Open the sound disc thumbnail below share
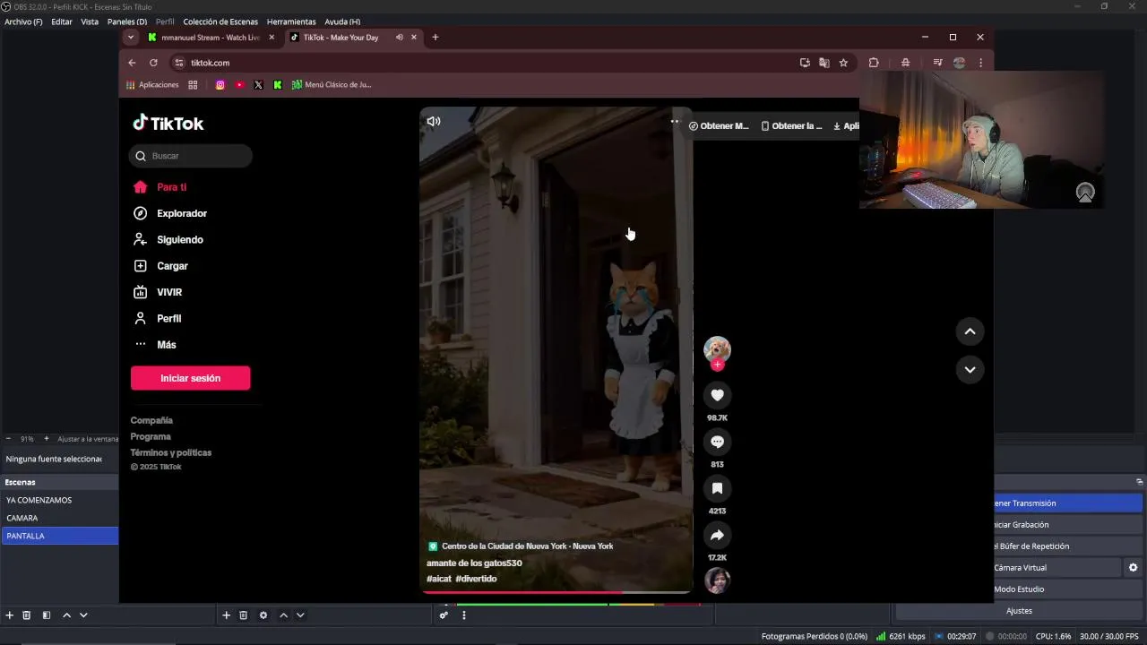 click(x=717, y=580)
